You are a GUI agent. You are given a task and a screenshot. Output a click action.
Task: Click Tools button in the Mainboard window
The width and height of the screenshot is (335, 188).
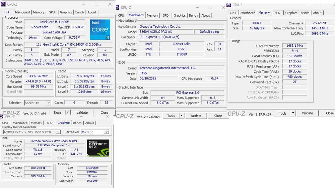[x=171, y=116]
